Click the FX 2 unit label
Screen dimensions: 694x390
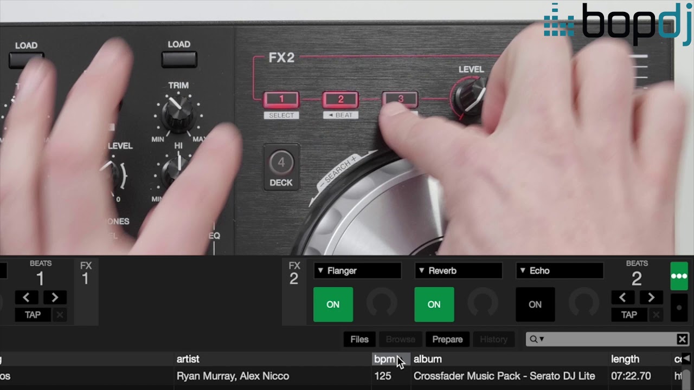click(294, 273)
